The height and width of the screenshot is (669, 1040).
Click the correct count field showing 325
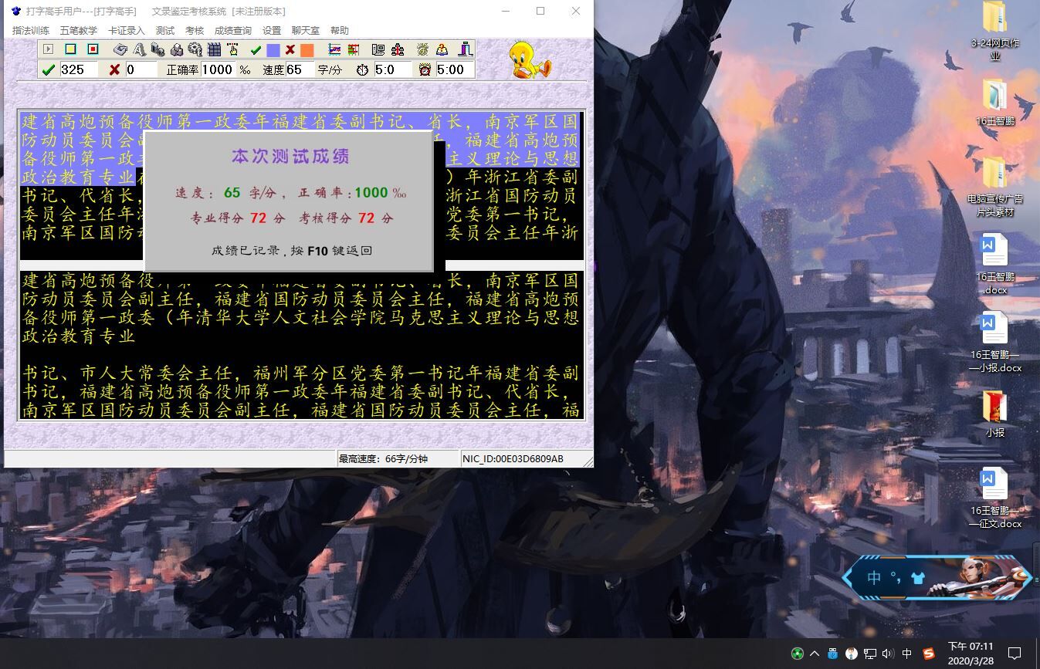79,69
